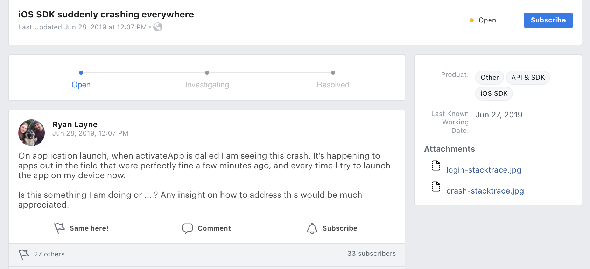Click the bell icon to subscribe
590x269 pixels.
(312, 228)
